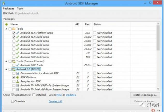The image size is (164, 112).
Task: Click the Updates selection link
Action: point(71,95)
